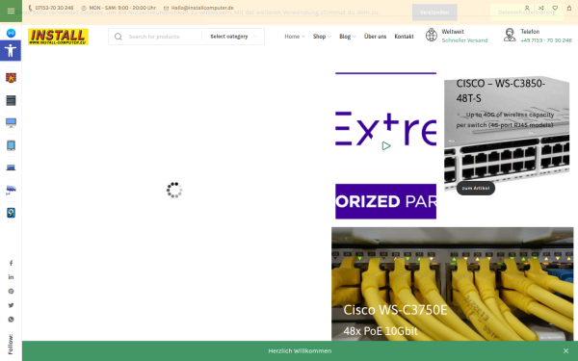Click the Extreme authorized partner banner

coord(385,146)
